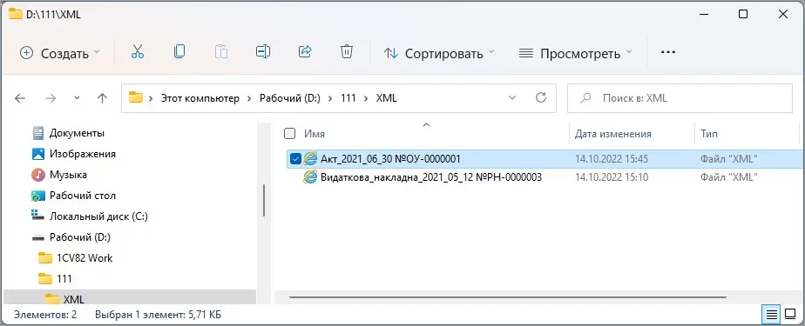Go up one folder level arrow
The width and height of the screenshot is (805, 326).
click(x=102, y=98)
